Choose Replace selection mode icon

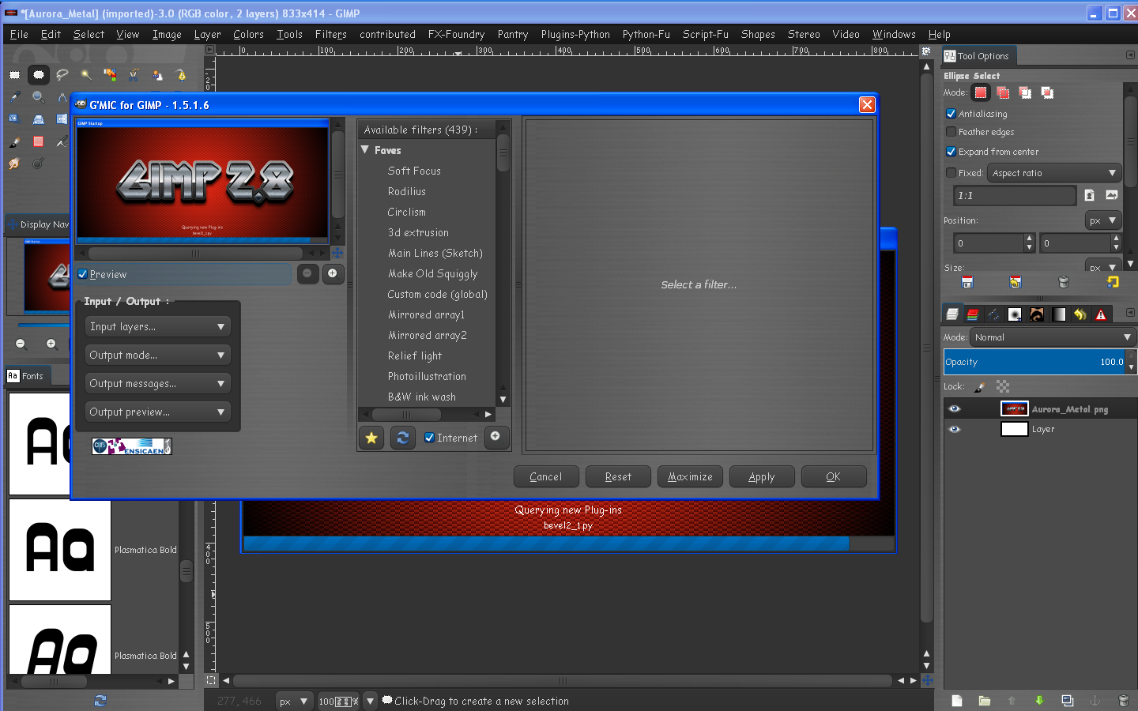(x=981, y=92)
